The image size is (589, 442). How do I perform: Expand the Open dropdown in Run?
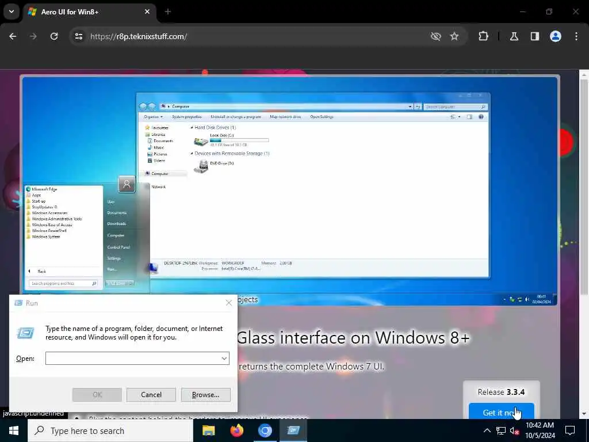point(224,358)
